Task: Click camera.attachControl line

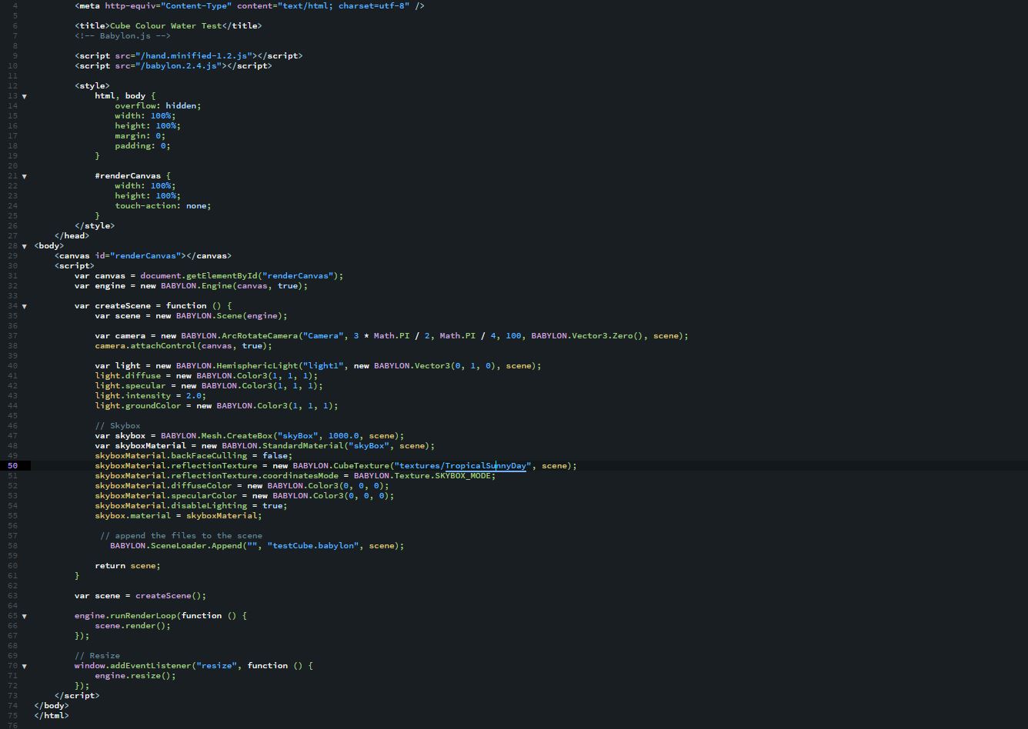Action: point(183,345)
